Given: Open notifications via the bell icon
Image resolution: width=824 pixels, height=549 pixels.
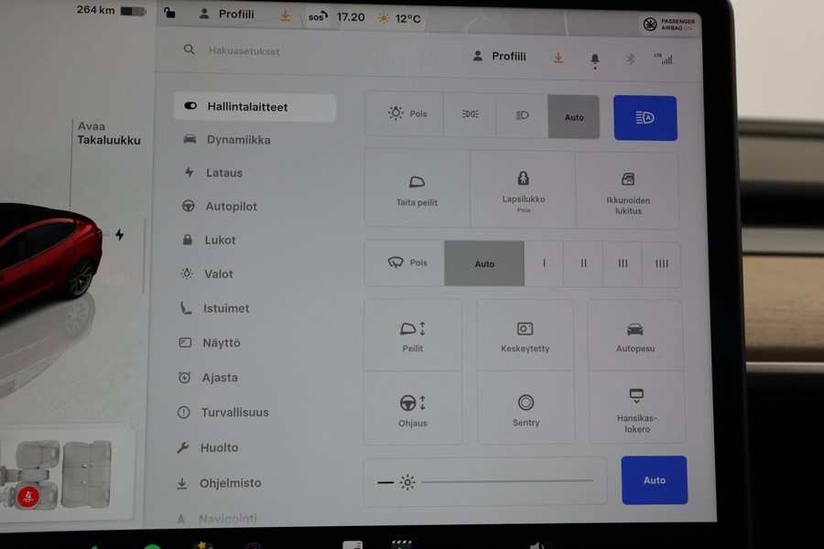Looking at the screenshot, I should pyautogui.click(x=594, y=57).
